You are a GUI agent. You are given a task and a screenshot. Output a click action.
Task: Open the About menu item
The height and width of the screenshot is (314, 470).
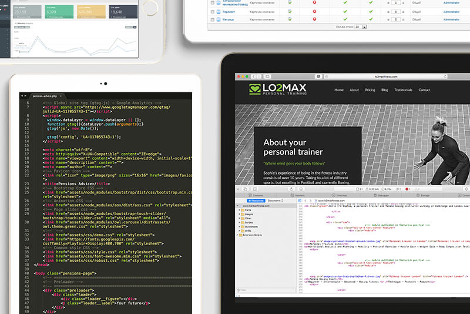[x=354, y=89]
